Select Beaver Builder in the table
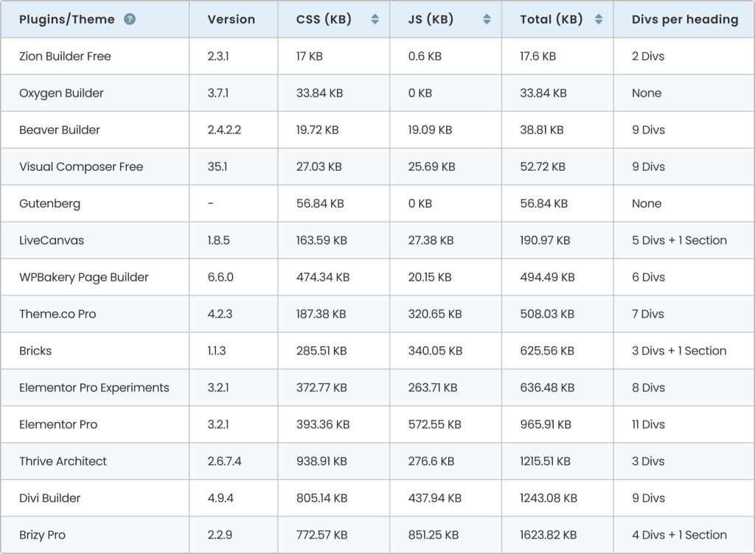The height and width of the screenshot is (554, 755). click(x=60, y=130)
